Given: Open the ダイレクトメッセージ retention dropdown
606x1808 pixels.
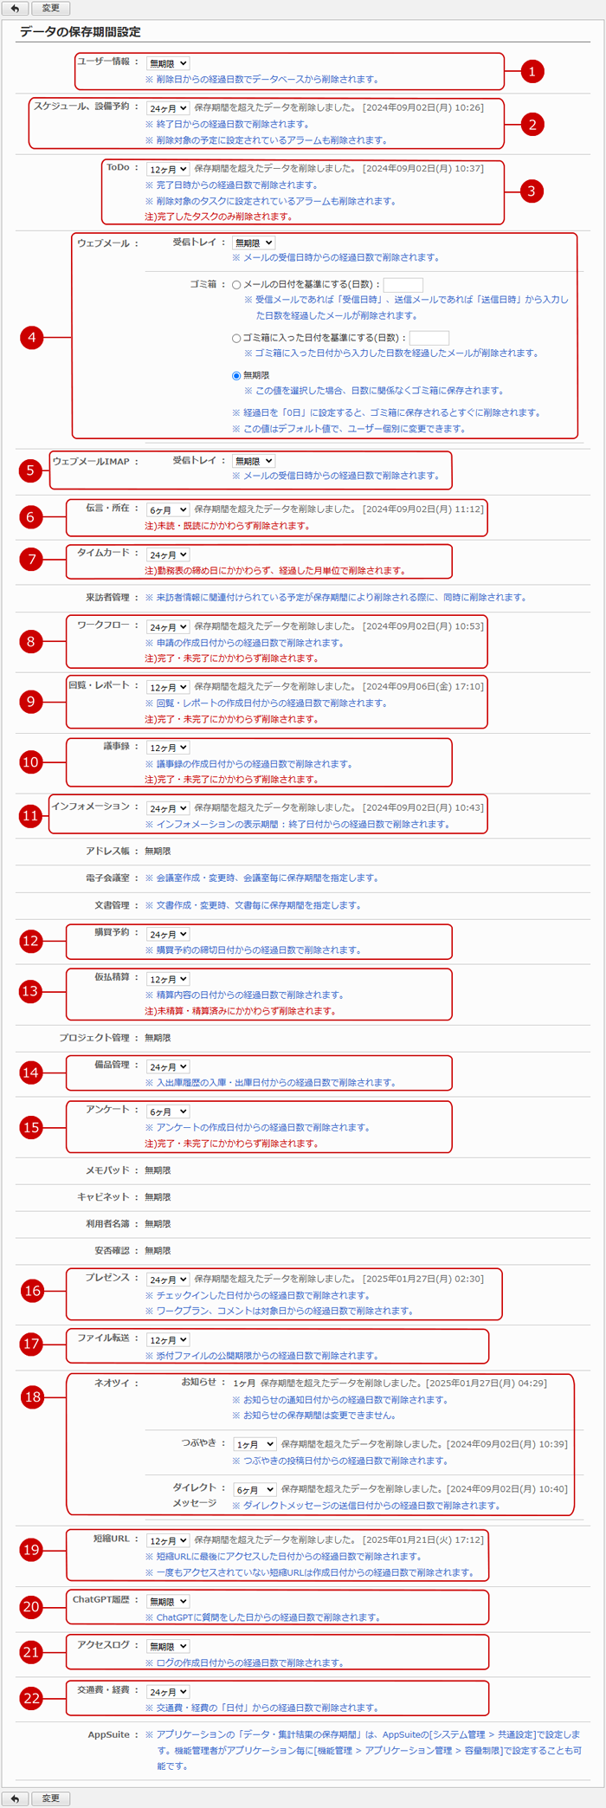Looking at the screenshot, I should 255,1489.
